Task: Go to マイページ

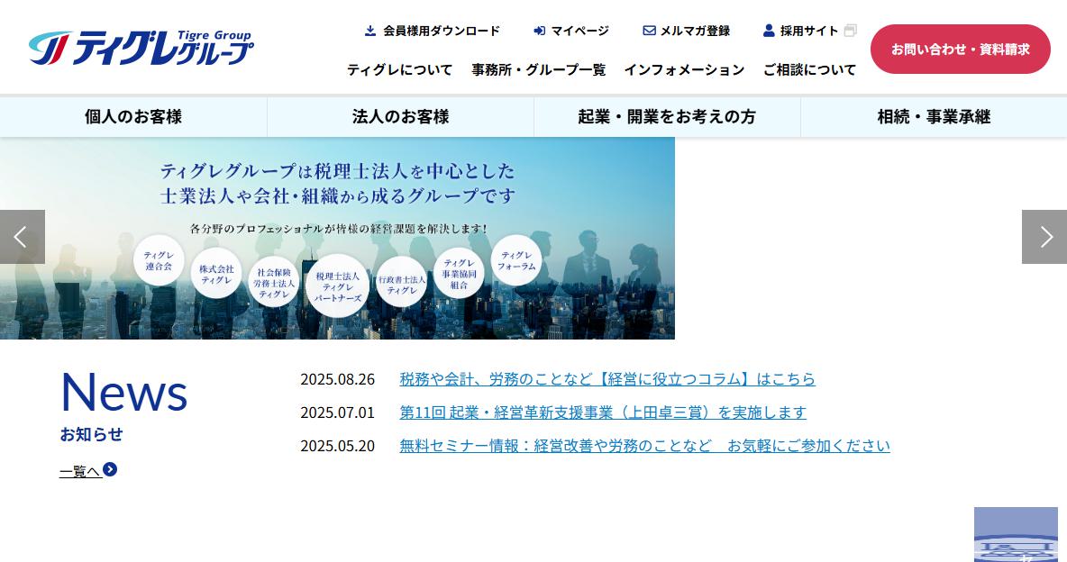Action: (571, 31)
